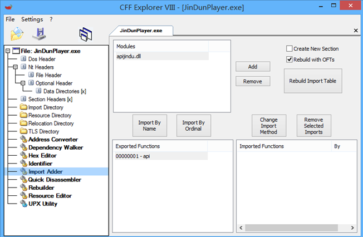Click the Import By Ordinal button

tap(194, 126)
